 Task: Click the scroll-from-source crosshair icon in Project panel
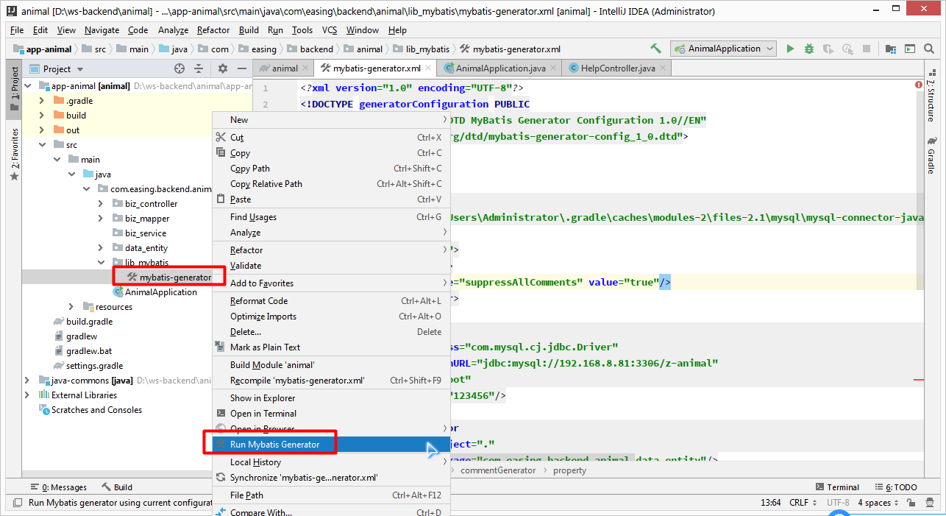point(179,68)
